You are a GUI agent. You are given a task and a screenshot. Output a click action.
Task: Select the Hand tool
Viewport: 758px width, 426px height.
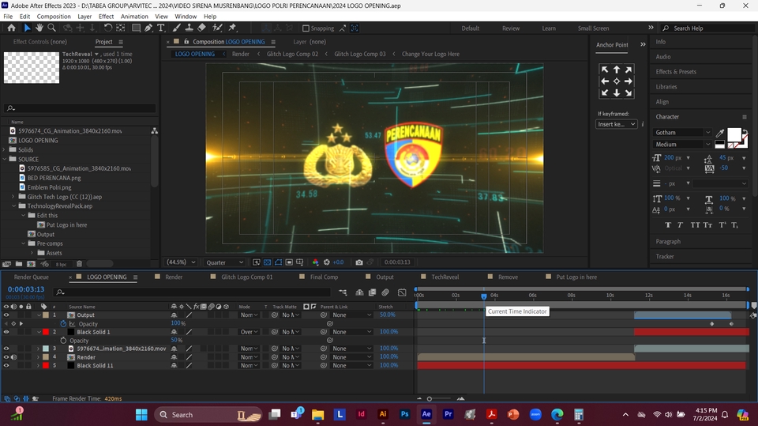click(x=39, y=28)
